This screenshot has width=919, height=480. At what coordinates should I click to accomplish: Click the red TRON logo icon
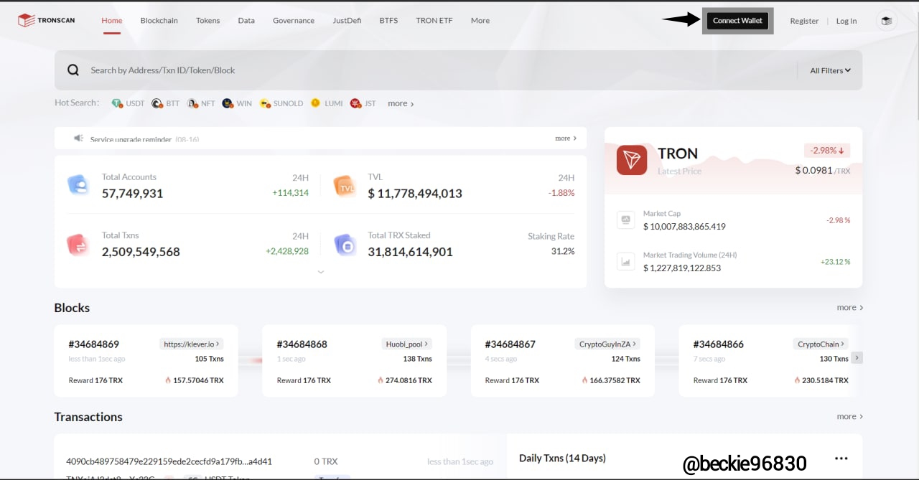pos(632,159)
